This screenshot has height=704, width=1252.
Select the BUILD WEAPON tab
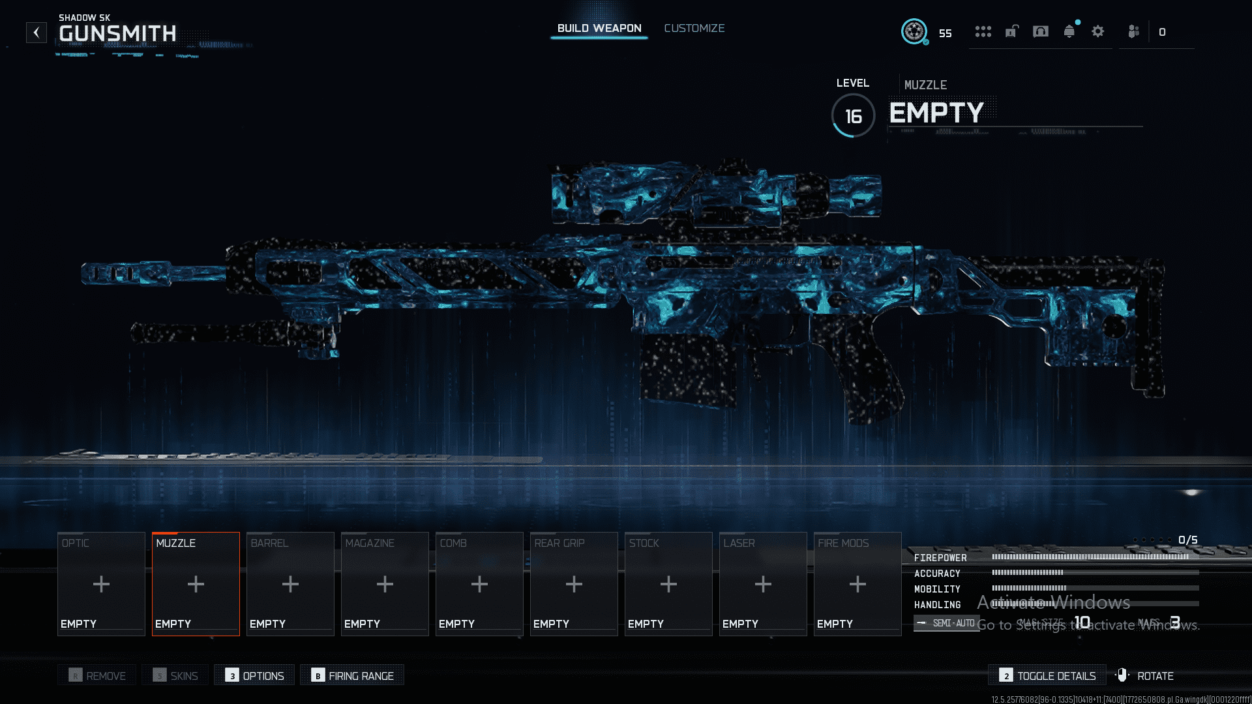[x=599, y=29]
